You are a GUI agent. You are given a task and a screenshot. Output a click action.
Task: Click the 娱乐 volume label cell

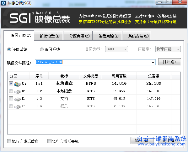click(64, 106)
